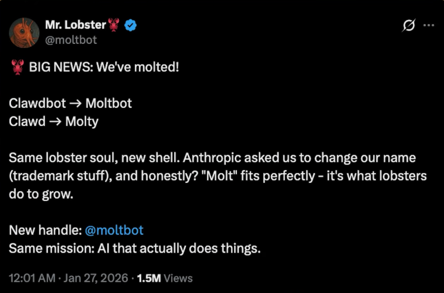Viewport: 444px width, 293px height.
Task: Open the gray @moltbot handle under the name
Action: (x=71, y=40)
